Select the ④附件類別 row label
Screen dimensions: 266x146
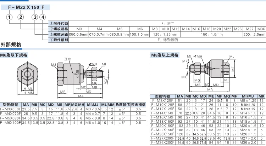pyautogui.click(x=59, y=40)
